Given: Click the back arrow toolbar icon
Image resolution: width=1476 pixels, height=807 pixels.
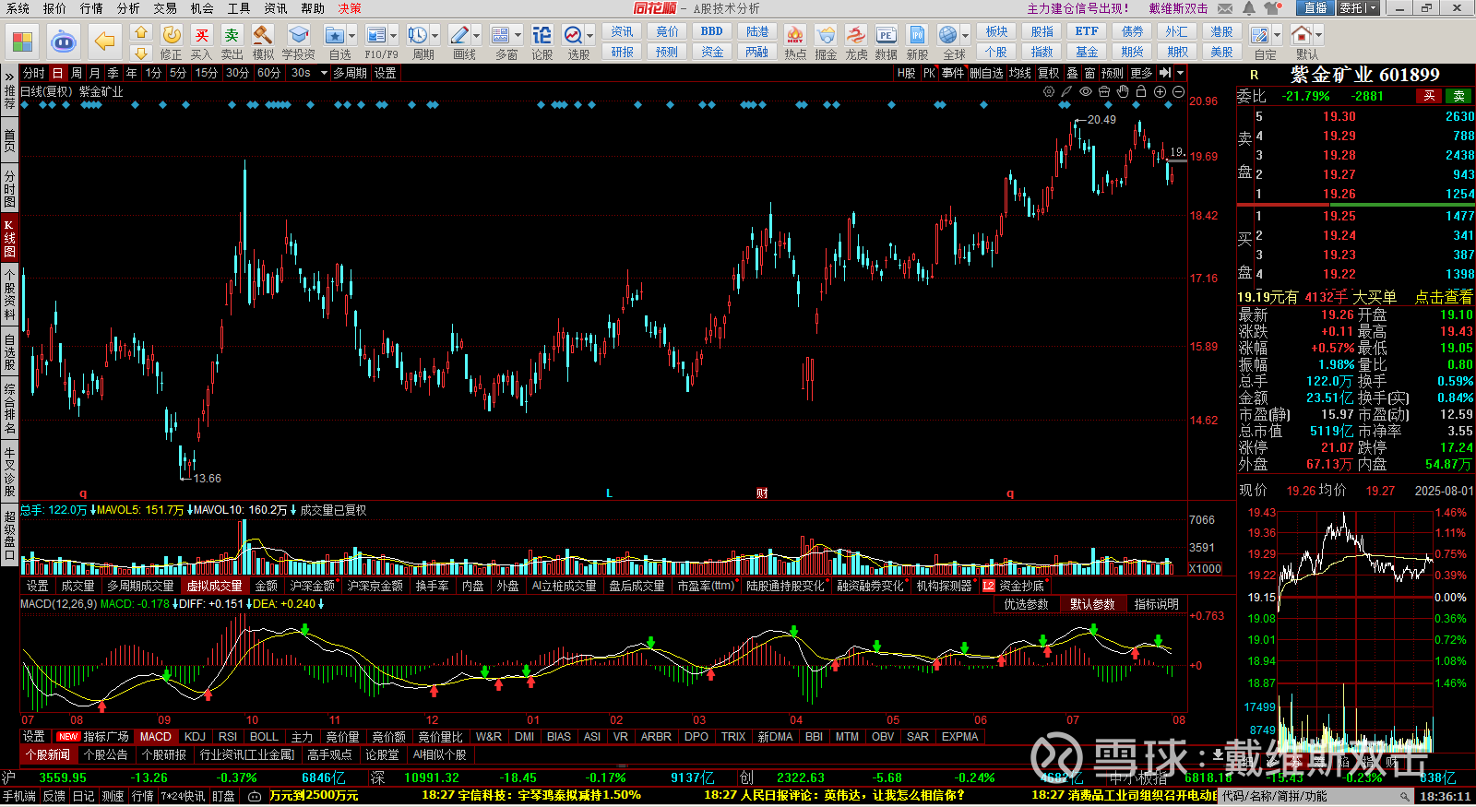Looking at the screenshot, I should pos(104,42).
